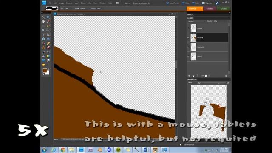272x153 pixels.
Task: Click Reset Panels button
Action: (x=173, y=3)
